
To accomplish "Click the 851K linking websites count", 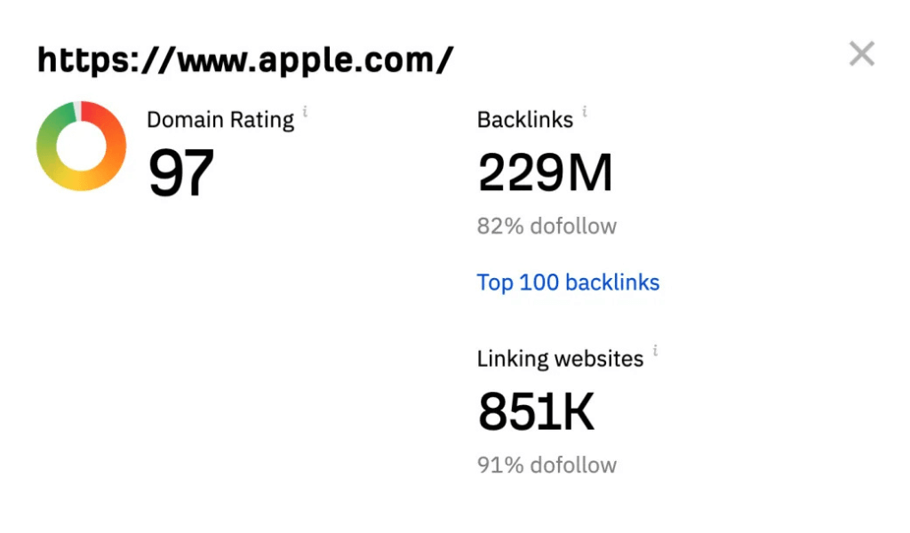I will coord(536,411).
